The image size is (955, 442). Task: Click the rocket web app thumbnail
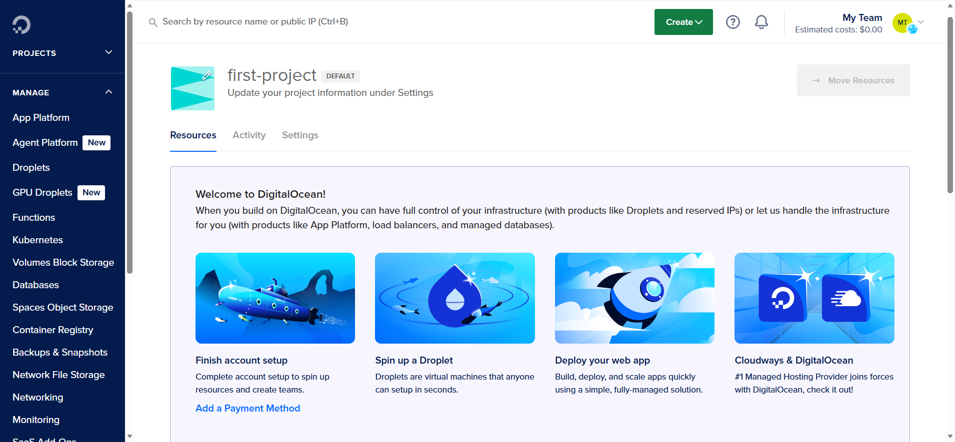point(634,298)
